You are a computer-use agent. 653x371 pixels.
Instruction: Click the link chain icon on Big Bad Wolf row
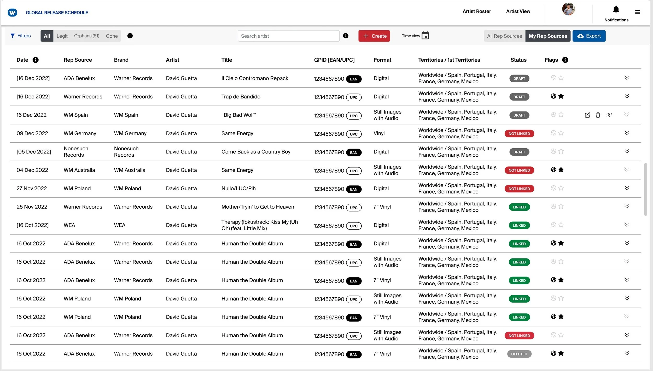(x=609, y=115)
